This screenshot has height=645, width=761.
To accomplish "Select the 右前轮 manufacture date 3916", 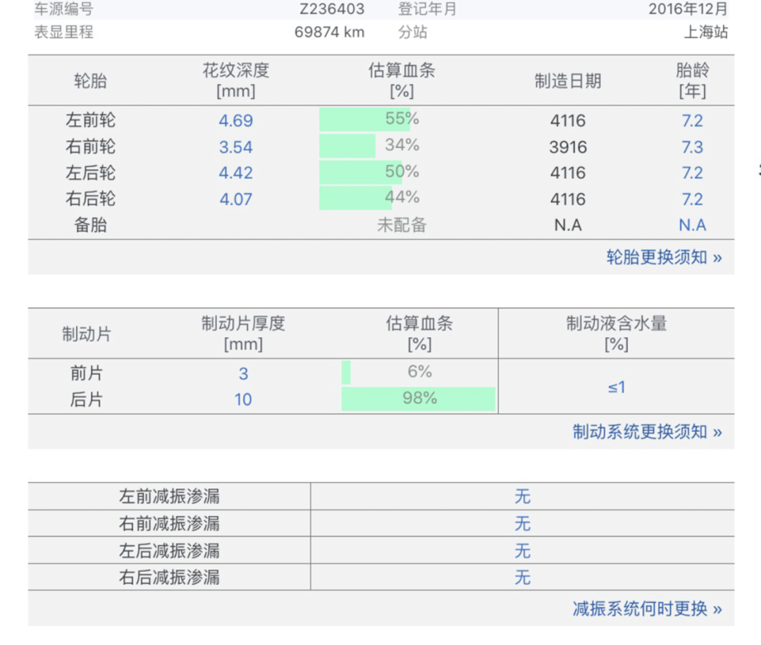I will click(x=568, y=147).
